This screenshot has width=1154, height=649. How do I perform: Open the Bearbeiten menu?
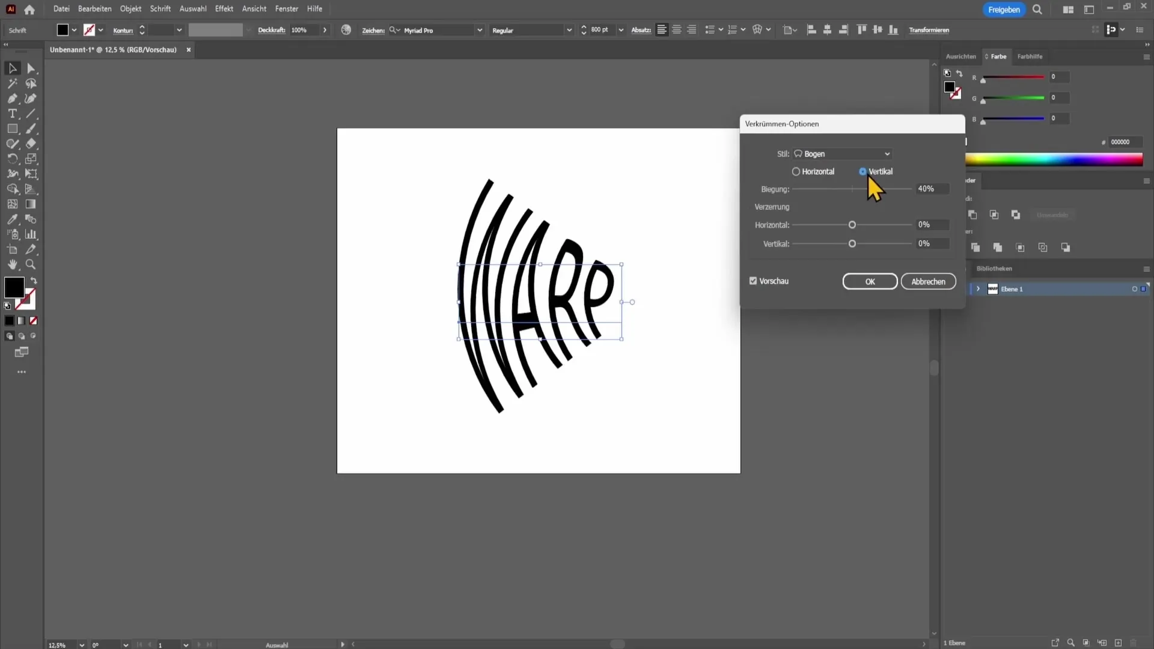95,9
